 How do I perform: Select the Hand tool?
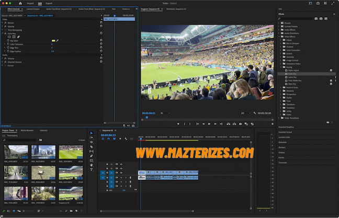(x=92, y=165)
